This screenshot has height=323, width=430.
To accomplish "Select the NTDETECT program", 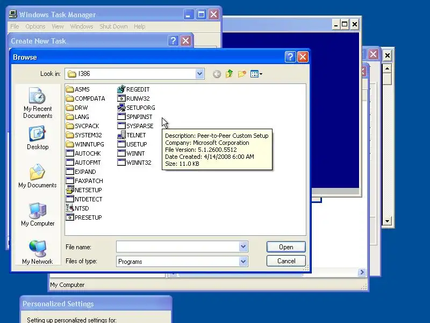I will click(x=84, y=199).
